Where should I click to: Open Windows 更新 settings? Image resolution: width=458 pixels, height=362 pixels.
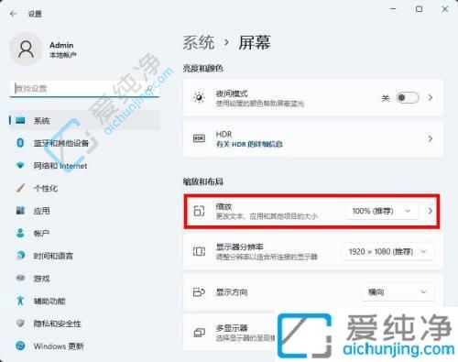coord(84,346)
